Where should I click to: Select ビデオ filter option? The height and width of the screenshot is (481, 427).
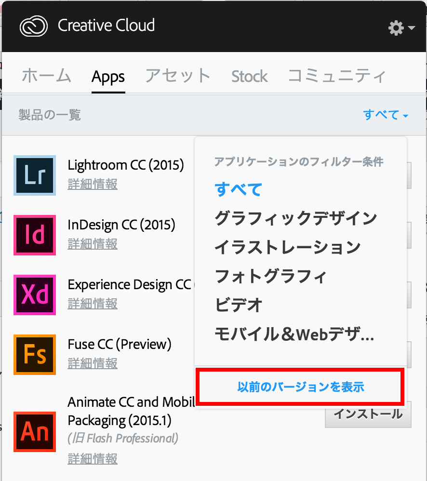click(239, 305)
